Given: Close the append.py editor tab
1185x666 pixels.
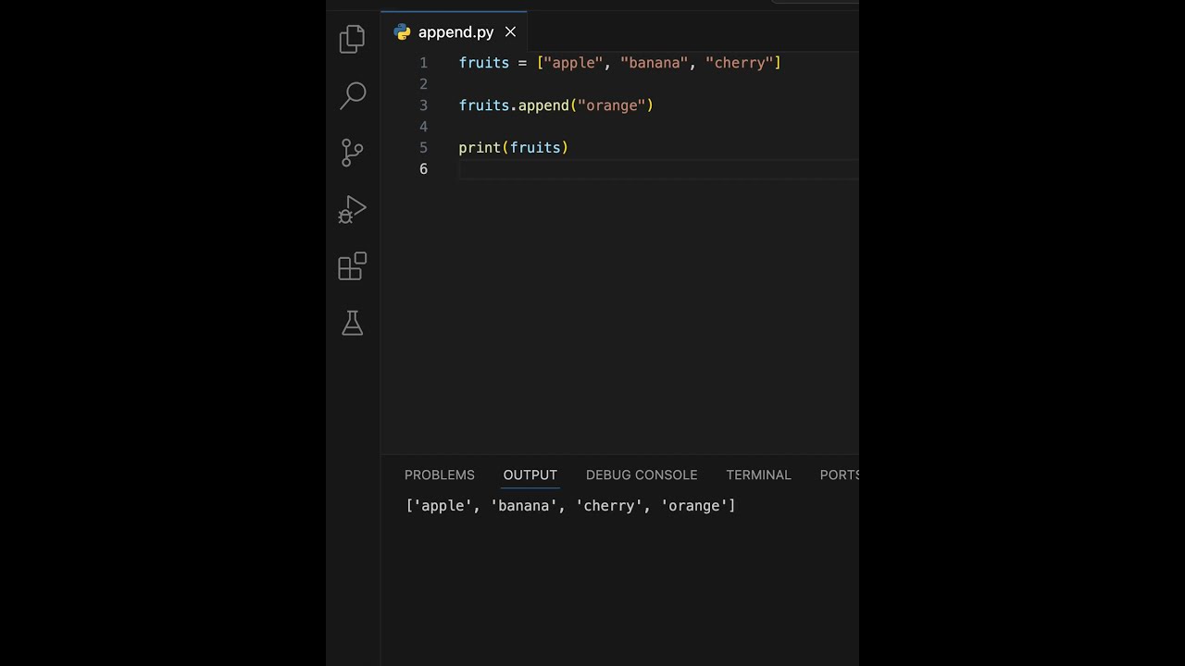Looking at the screenshot, I should pyautogui.click(x=510, y=31).
